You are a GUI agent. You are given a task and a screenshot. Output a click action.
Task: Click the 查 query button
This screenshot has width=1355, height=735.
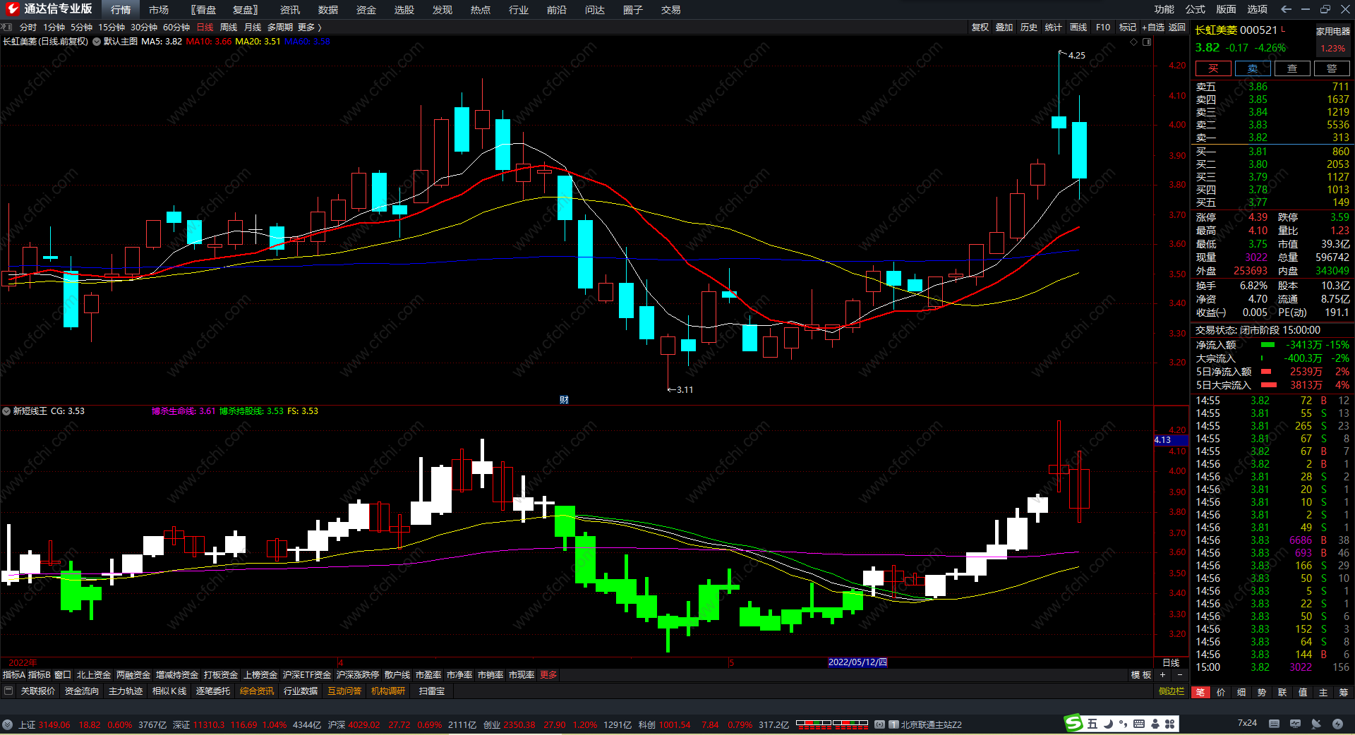click(1292, 68)
